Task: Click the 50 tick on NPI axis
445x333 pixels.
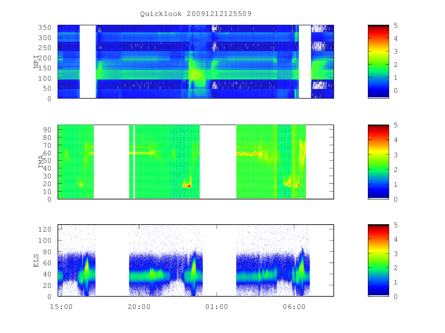Action: [x=47, y=88]
